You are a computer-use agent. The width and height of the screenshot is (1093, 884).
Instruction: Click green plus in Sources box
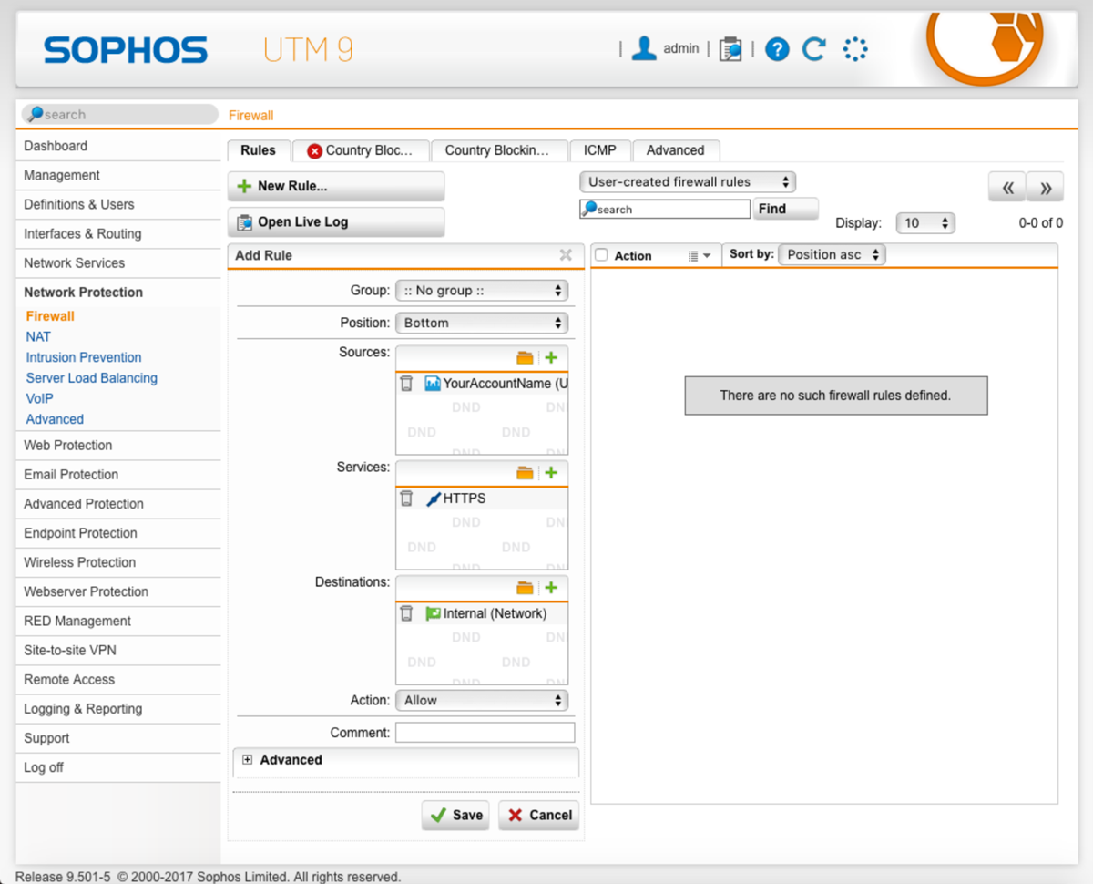pos(551,357)
